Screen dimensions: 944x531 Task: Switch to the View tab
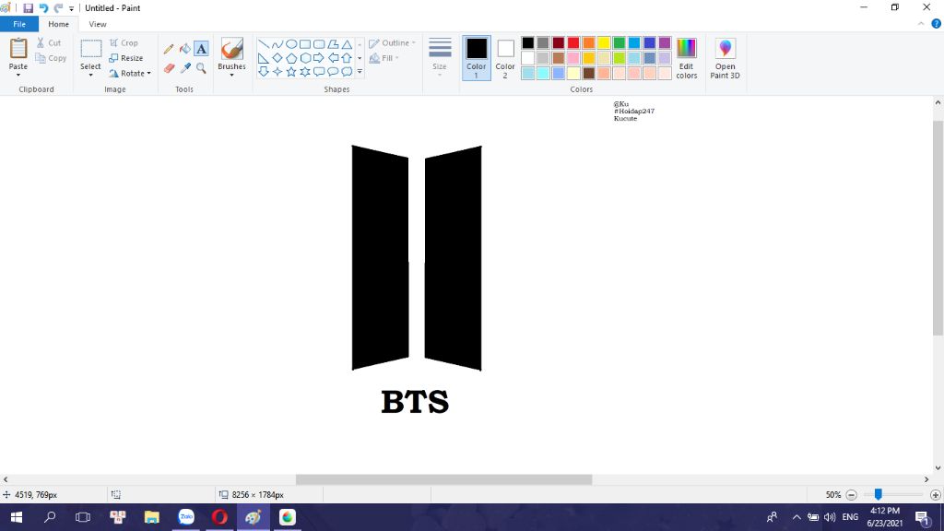[x=98, y=24]
